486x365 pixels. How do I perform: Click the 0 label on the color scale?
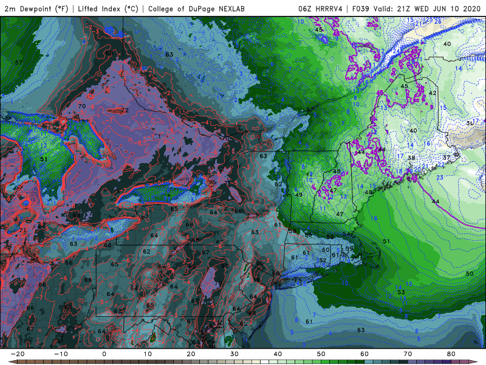point(104,354)
